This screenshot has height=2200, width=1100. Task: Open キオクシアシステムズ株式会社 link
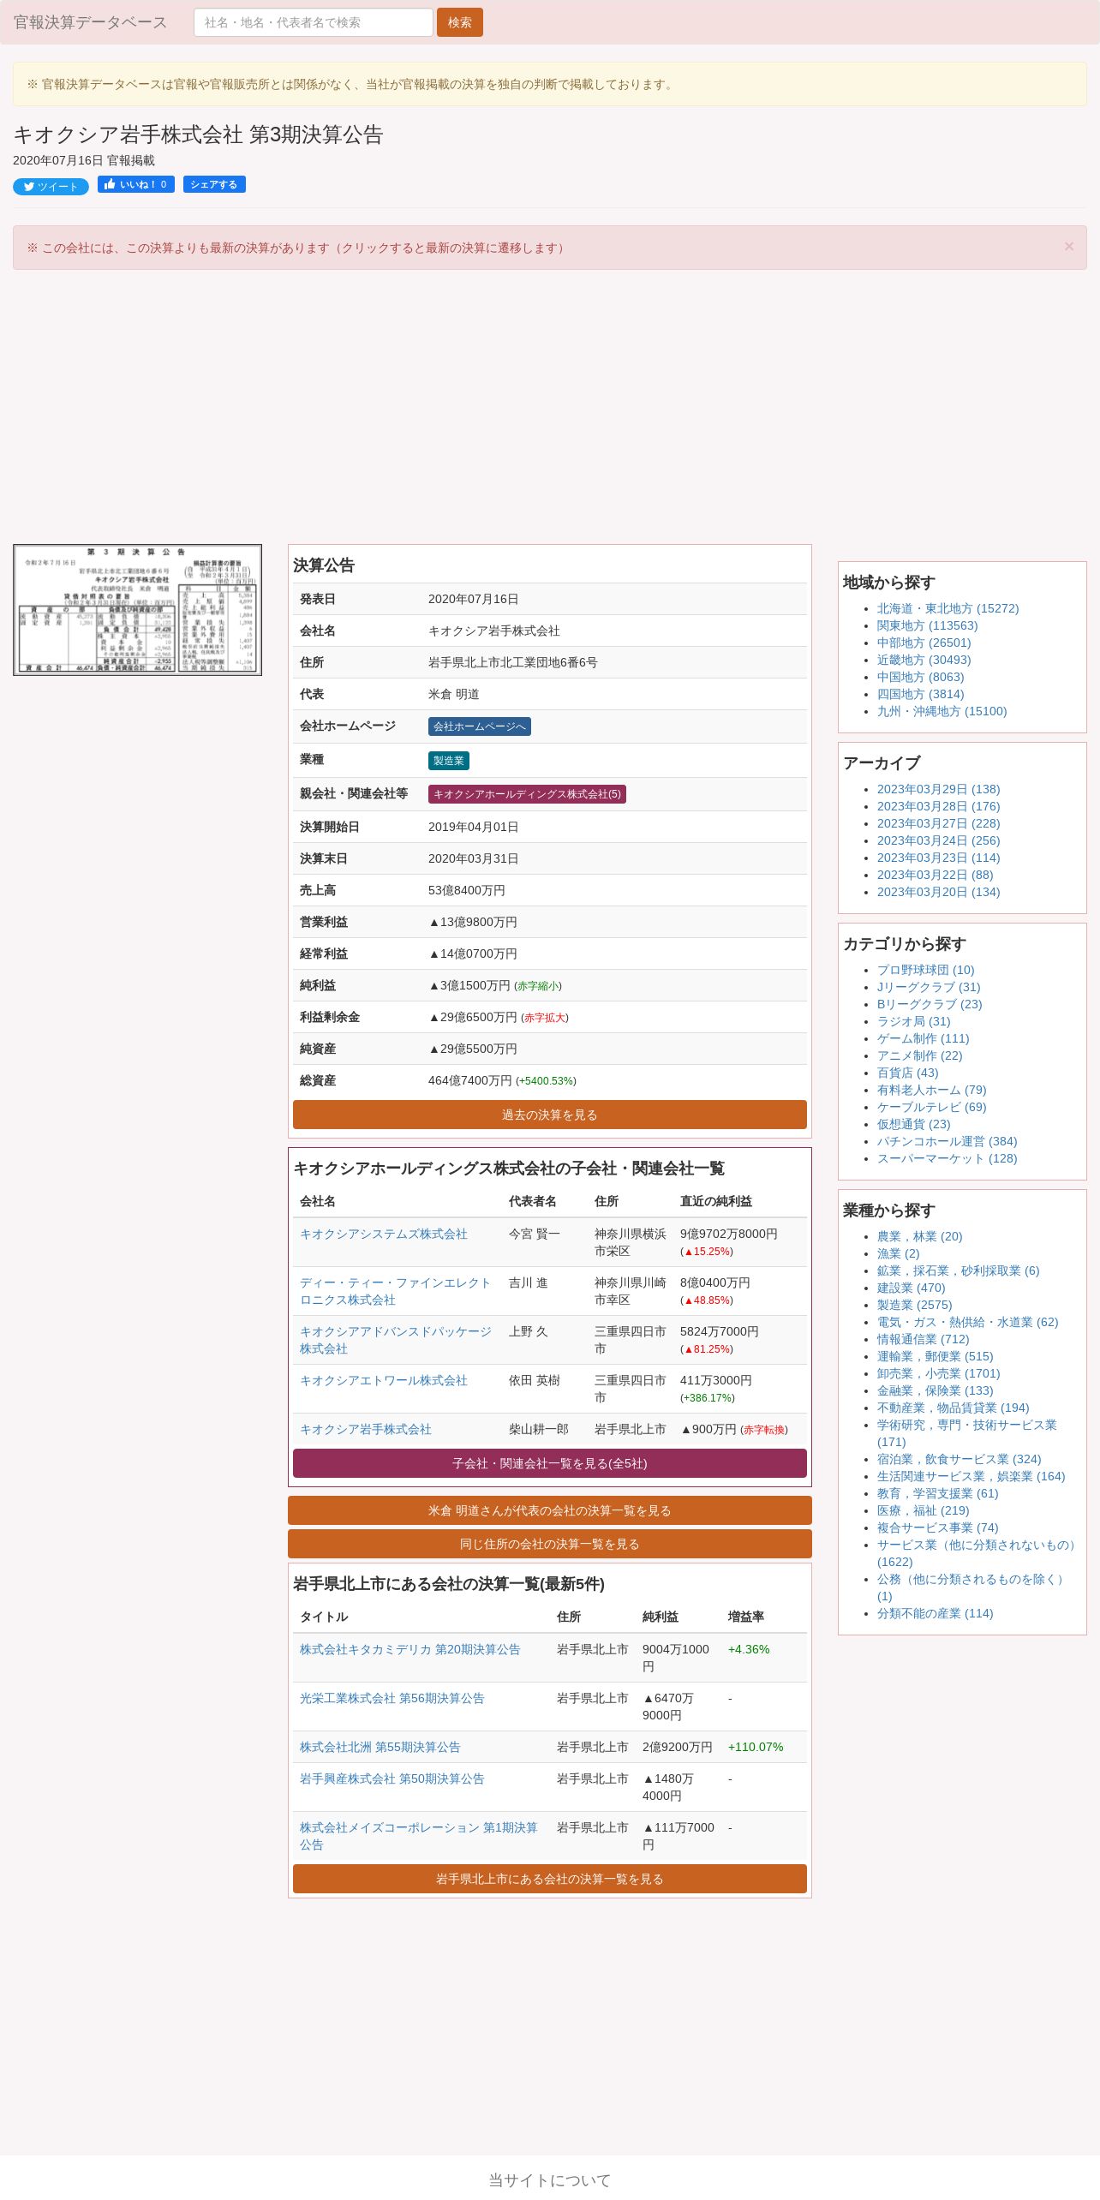click(384, 1234)
